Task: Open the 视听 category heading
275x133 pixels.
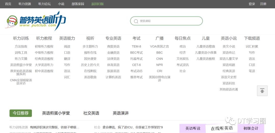Action: pyautogui.click(x=90, y=38)
